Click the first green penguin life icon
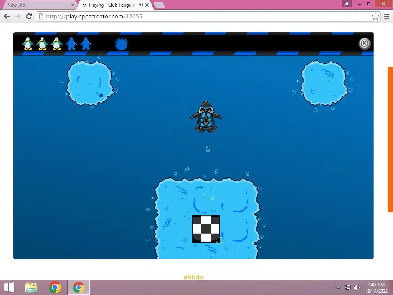Viewport: 393px width, 295px height. tap(28, 43)
